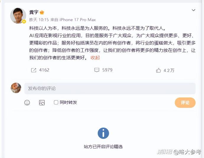Expand the post options chevron
Screen dimensions: 204x158
(x=193, y=10)
